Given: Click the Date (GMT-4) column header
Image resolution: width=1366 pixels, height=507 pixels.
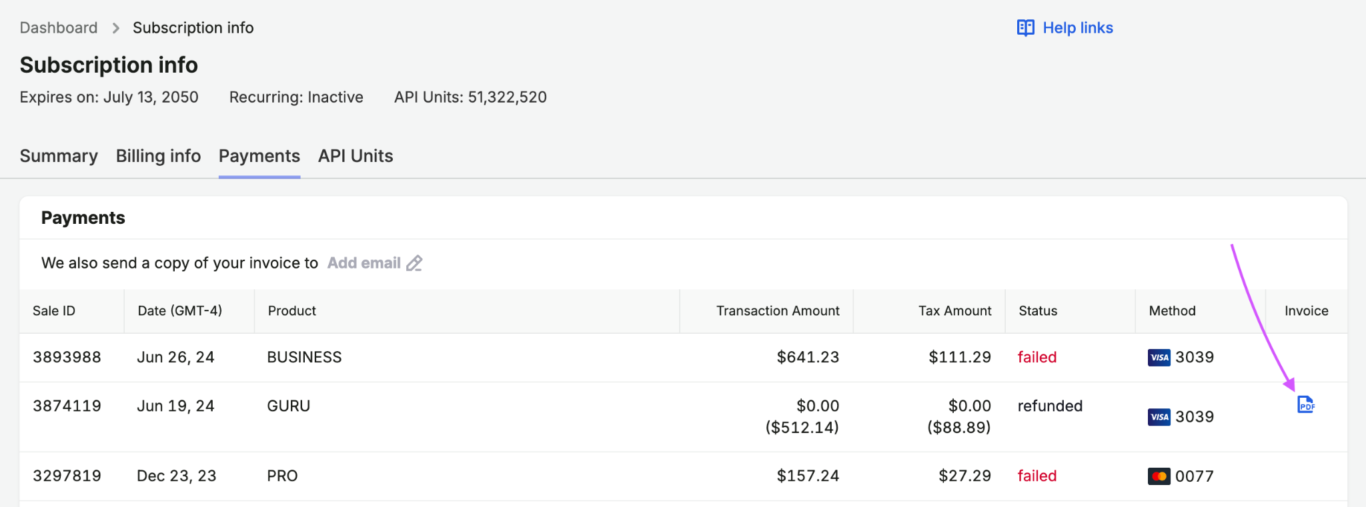Looking at the screenshot, I should point(180,311).
